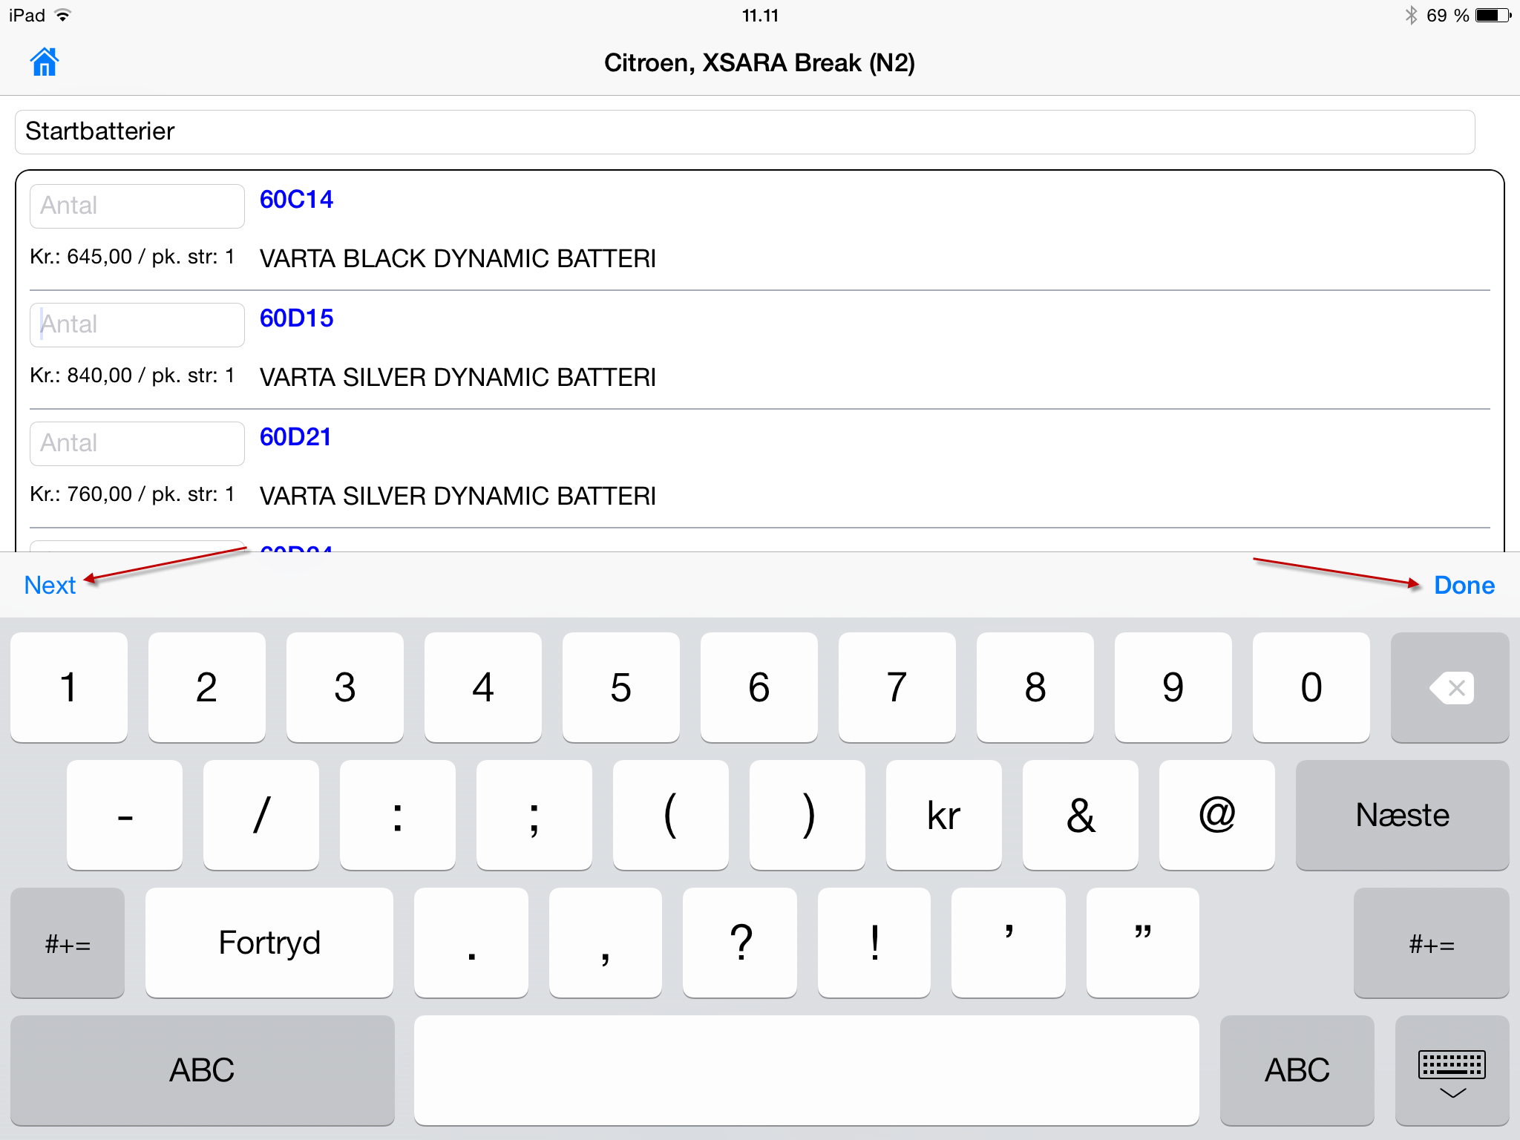Tap the number 1 key
The height and width of the screenshot is (1140, 1520).
(x=69, y=687)
